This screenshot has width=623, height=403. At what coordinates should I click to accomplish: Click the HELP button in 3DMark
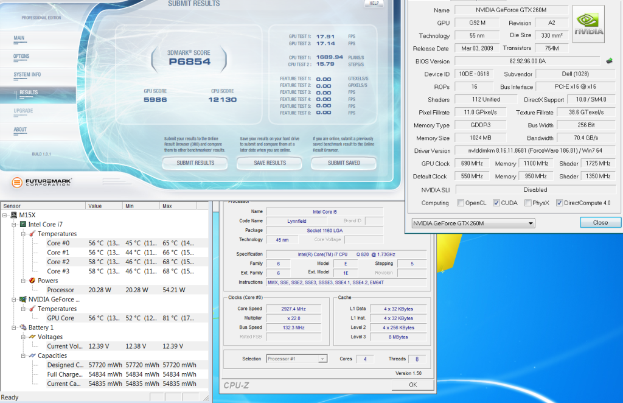point(374,3)
